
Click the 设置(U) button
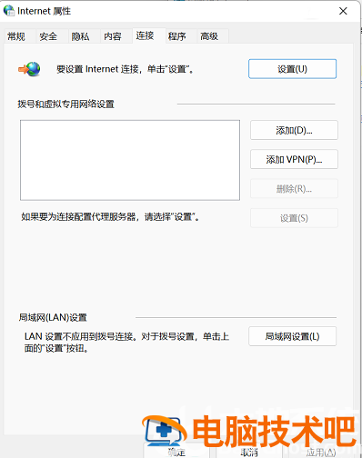[x=292, y=69]
